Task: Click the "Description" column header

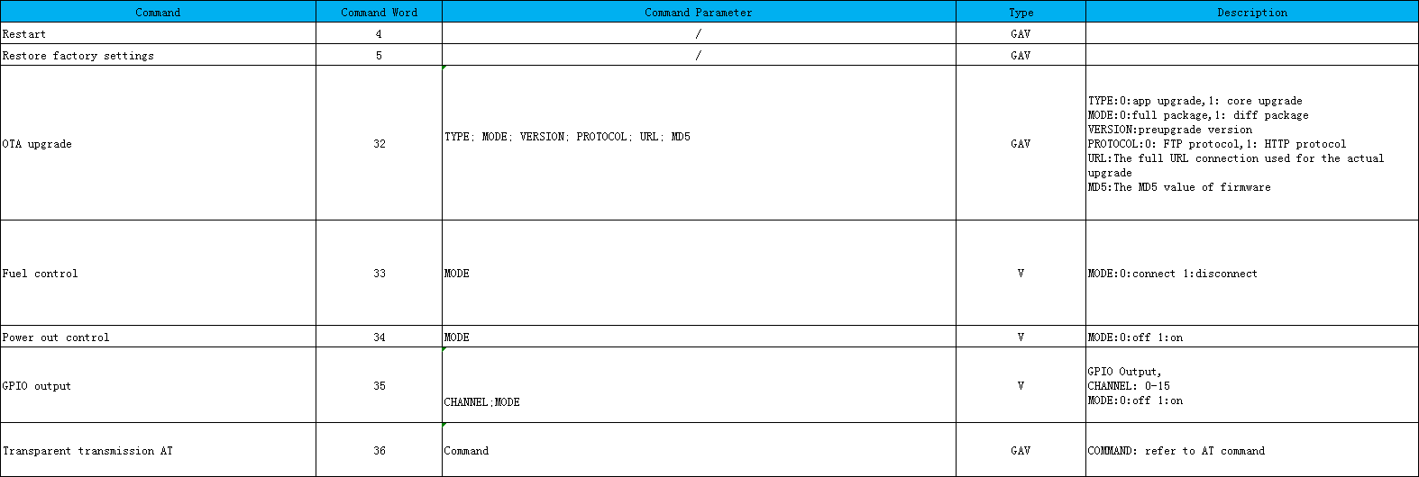Action: click(x=1251, y=12)
